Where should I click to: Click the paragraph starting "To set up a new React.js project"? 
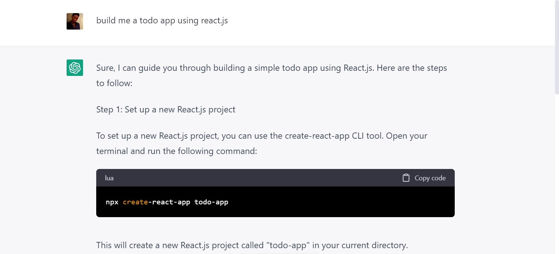[x=262, y=143]
